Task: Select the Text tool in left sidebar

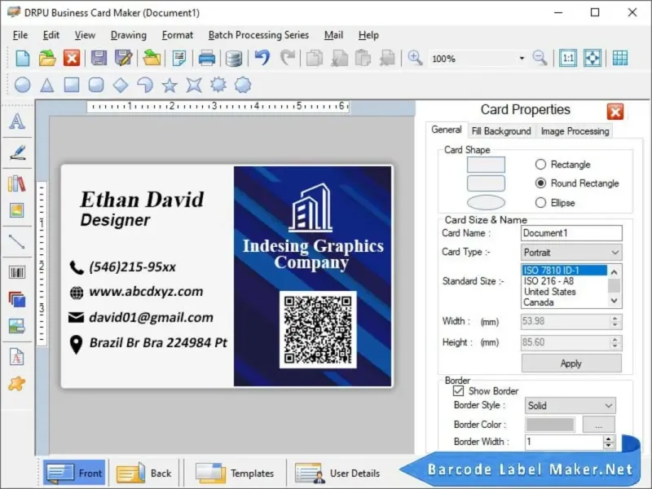Action: (x=17, y=121)
